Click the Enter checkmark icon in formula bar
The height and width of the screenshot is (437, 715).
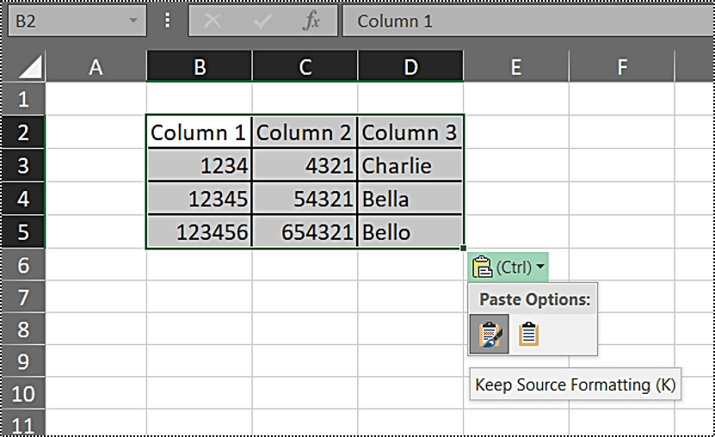tap(262, 22)
